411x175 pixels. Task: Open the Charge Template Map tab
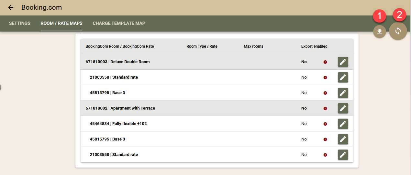pos(119,23)
